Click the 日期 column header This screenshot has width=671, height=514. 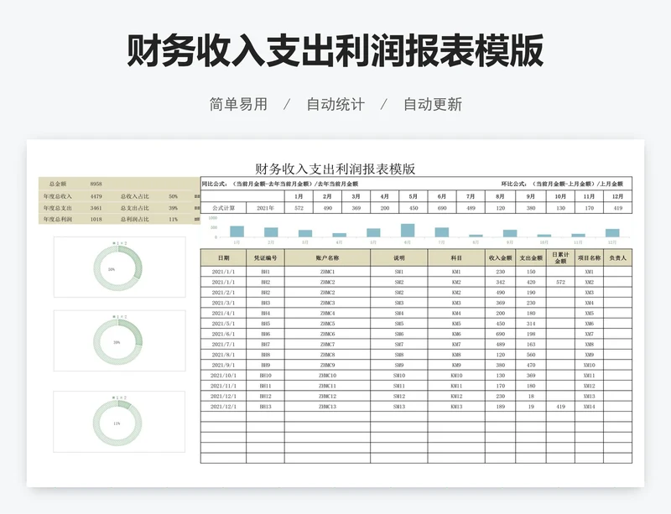[x=223, y=258]
